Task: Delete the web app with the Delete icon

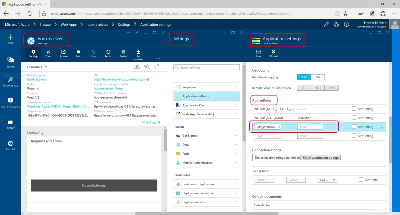Action: (123, 53)
